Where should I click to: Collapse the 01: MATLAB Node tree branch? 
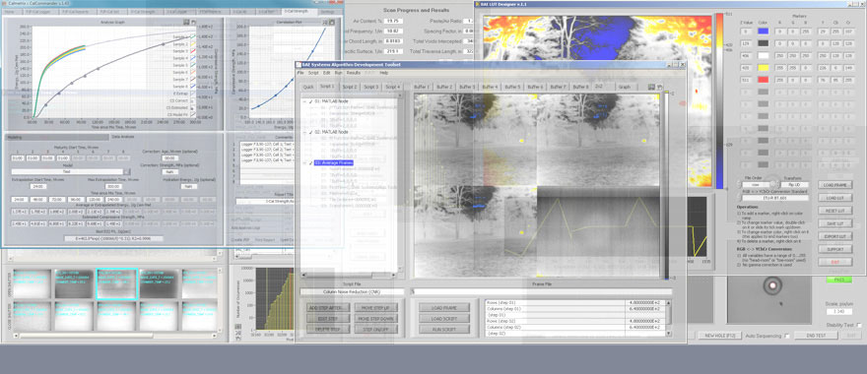pos(304,101)
